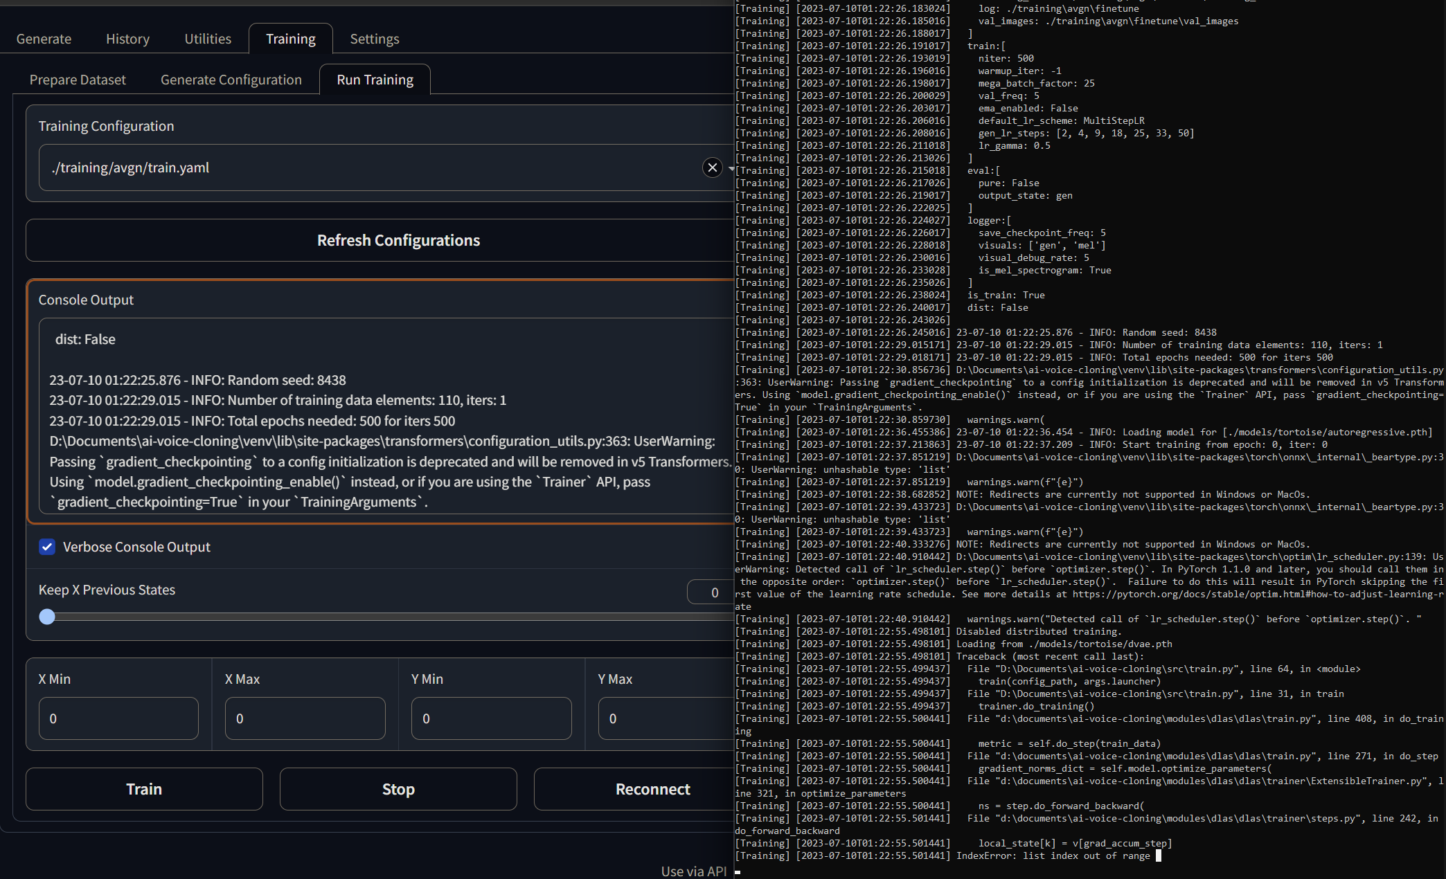Open the Generate Configuration sub-tab
The width and height of the screenshot is (1446, 879).
231,80
